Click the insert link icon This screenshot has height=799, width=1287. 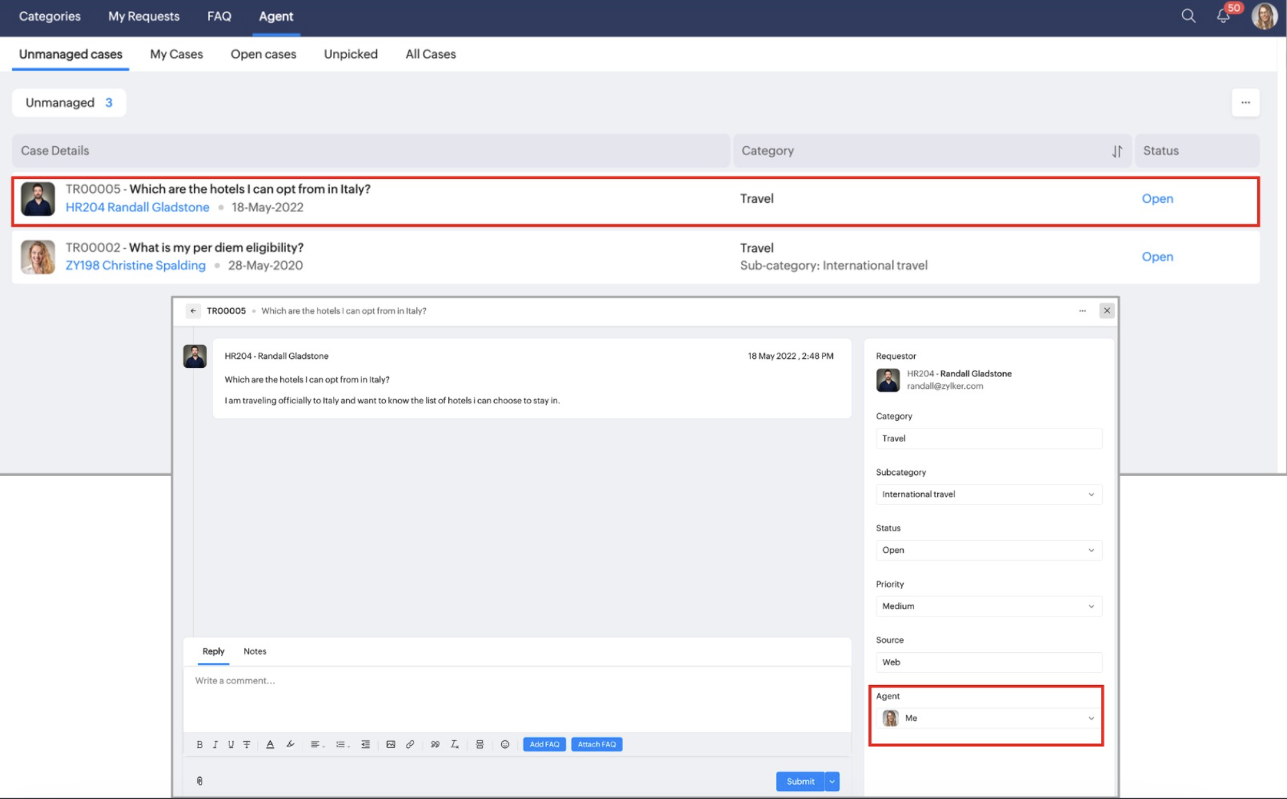(x=410, y=744)
